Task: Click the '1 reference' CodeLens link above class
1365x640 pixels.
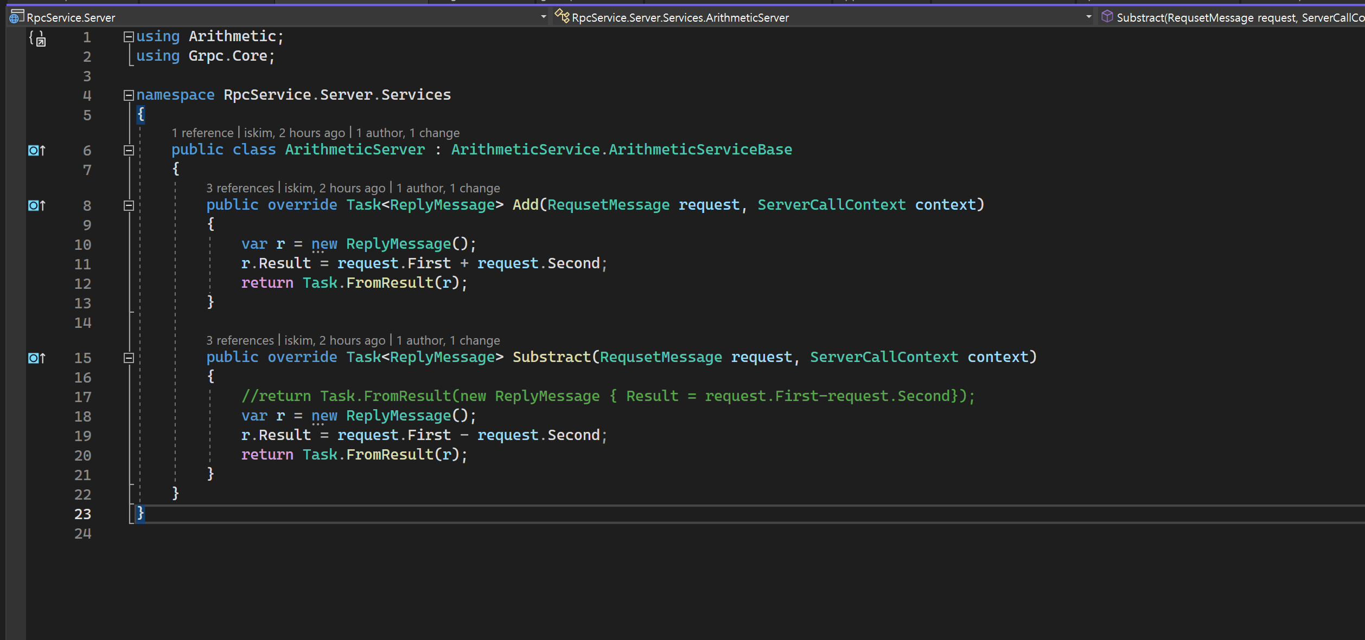Action: point(202,133)
